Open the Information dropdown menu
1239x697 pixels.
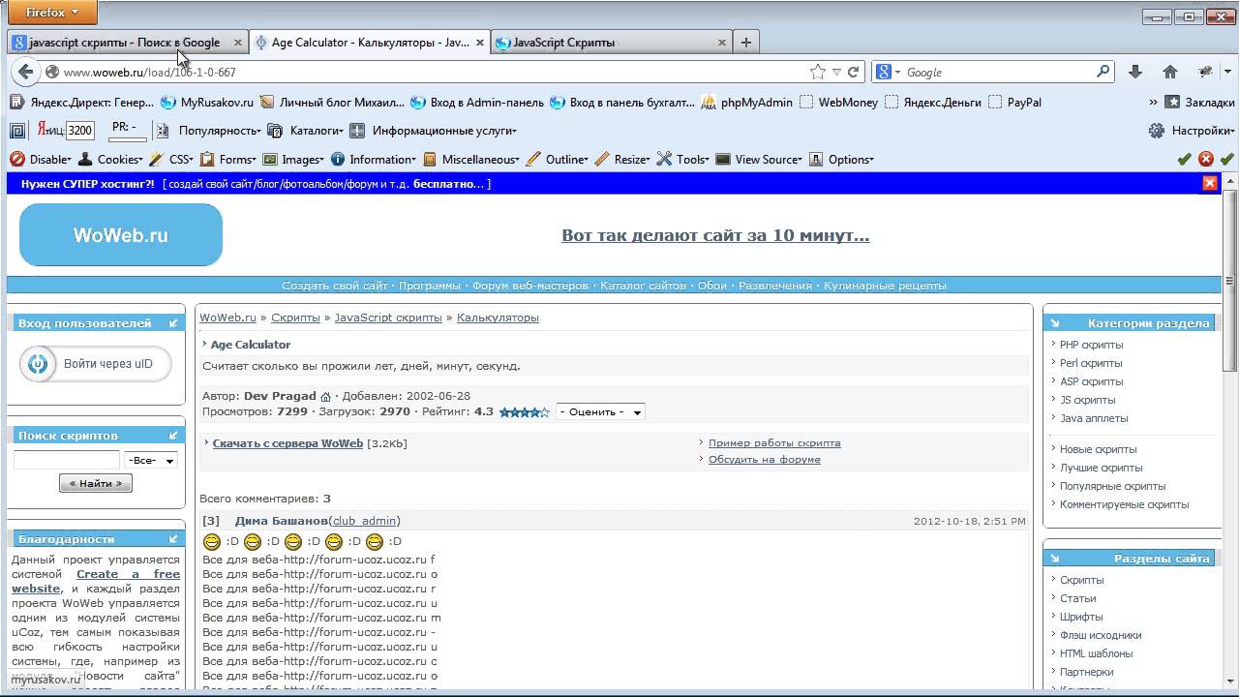click(374, 159)
